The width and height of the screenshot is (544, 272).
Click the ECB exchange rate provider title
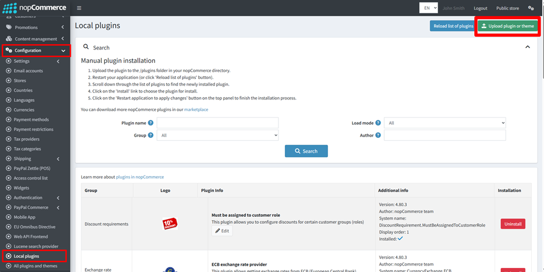pos(239,264)
